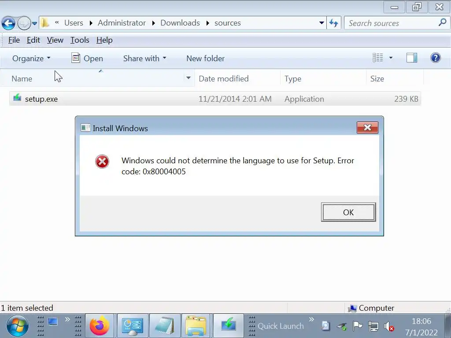Viewport: 451px width, 338px height.
Task: Click the folder icon in address bar
Action: 44,23
